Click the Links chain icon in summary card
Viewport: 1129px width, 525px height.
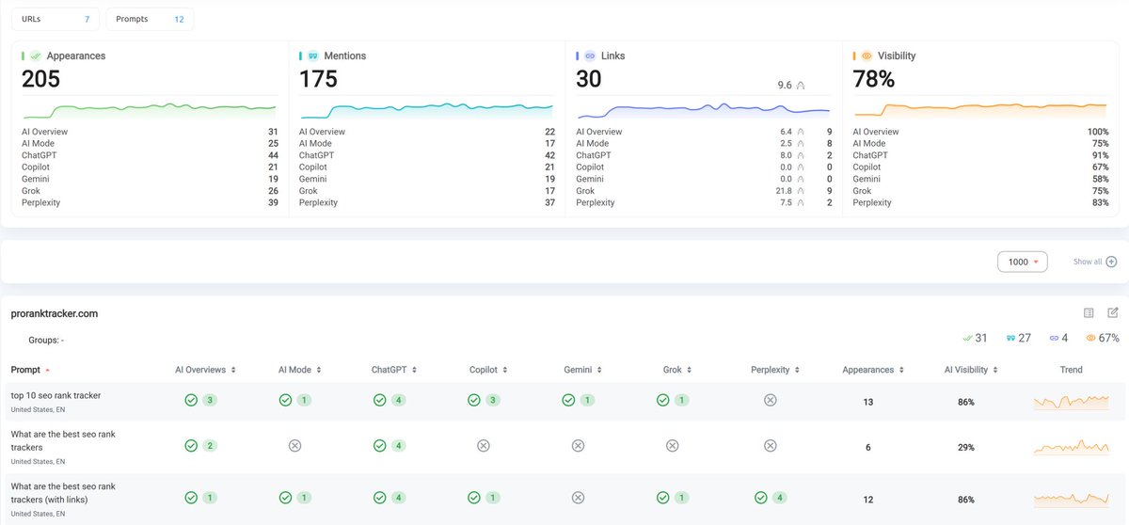coord(590,56)
